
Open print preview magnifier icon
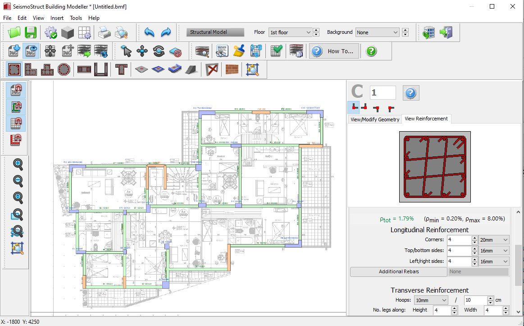(121, 32)
